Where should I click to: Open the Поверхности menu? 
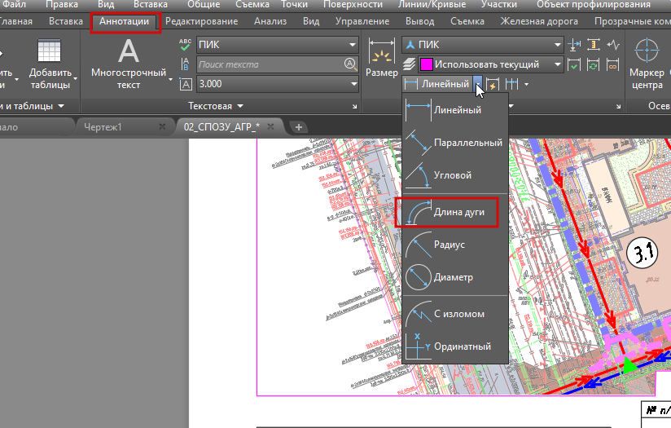tap(353, 5)
